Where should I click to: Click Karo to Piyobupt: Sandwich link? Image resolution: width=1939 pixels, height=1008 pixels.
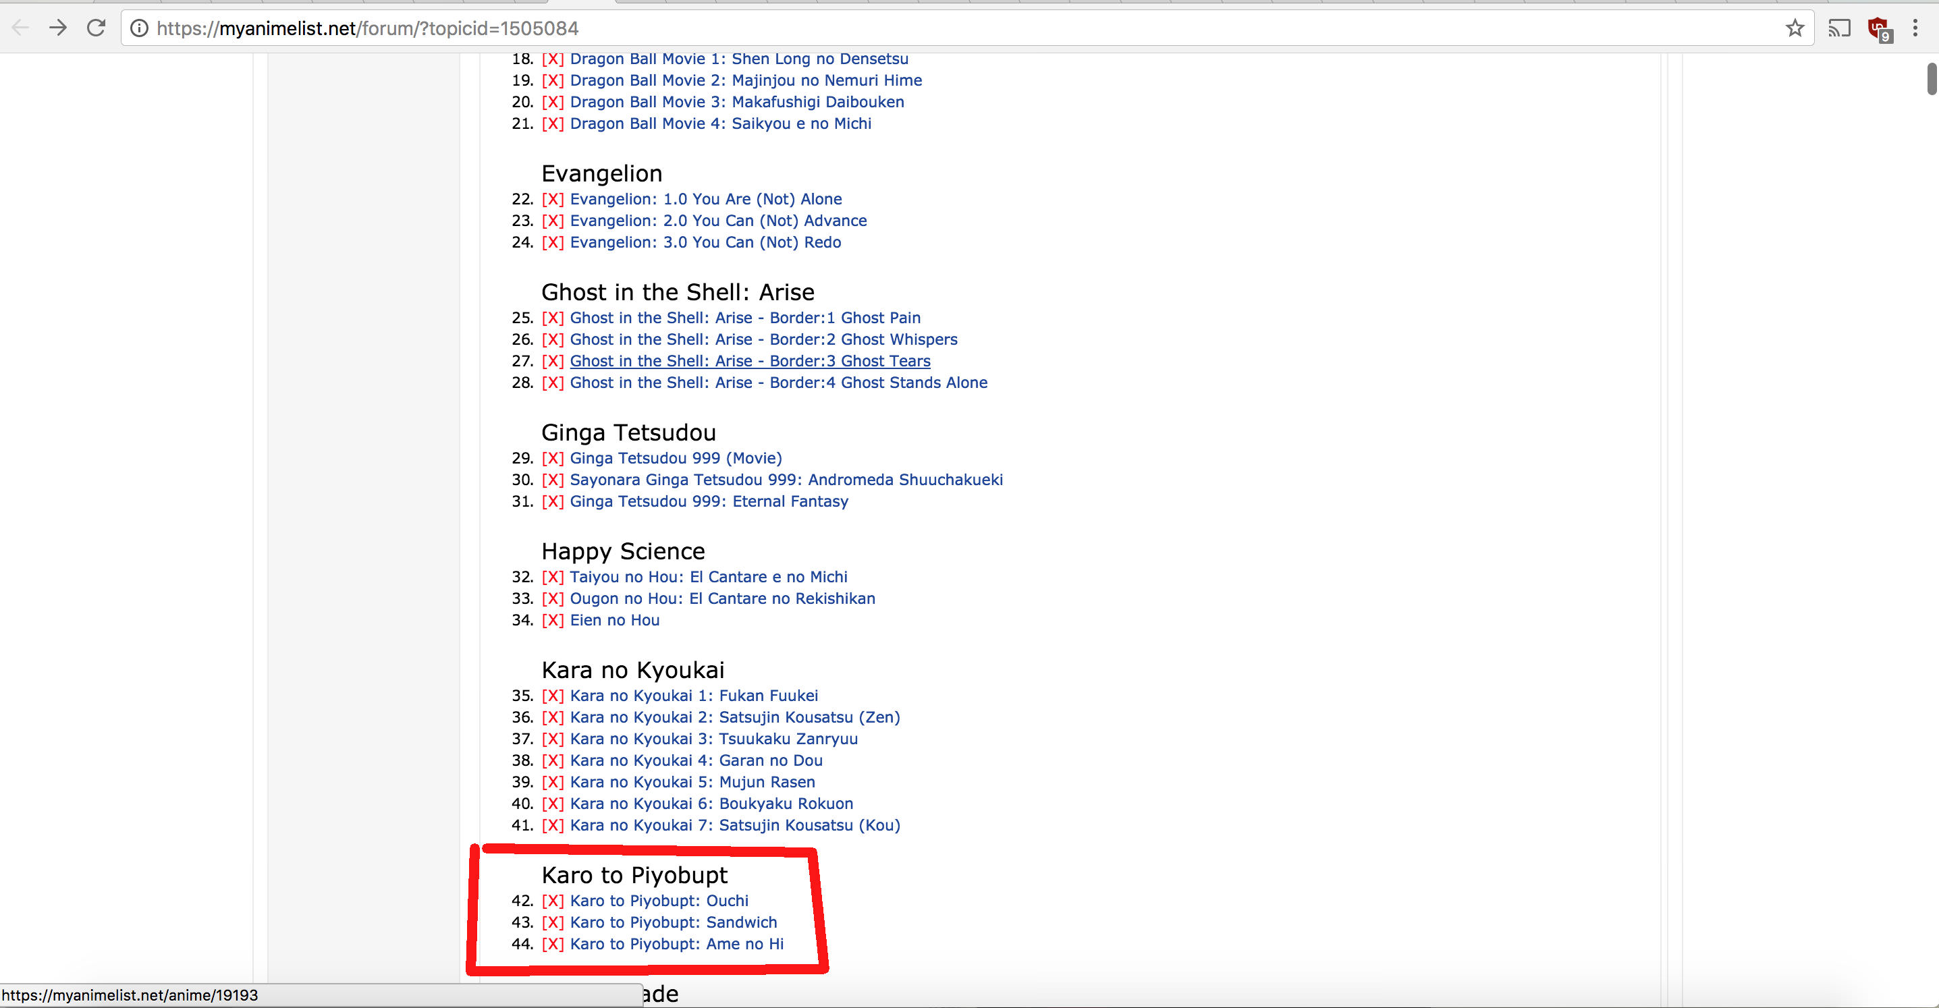[673, 922]
